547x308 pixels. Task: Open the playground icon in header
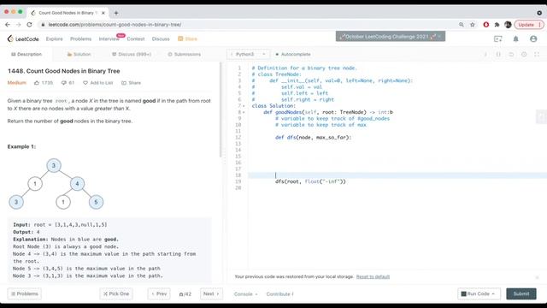point(497,38)
